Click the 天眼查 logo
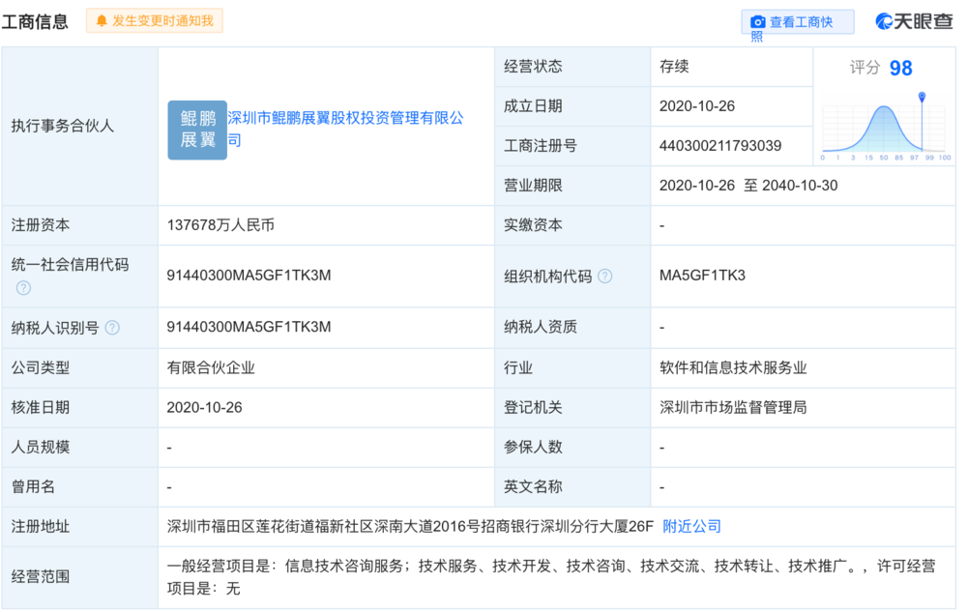Viewport: 967px width, 612px height. (x=913, y=21)
